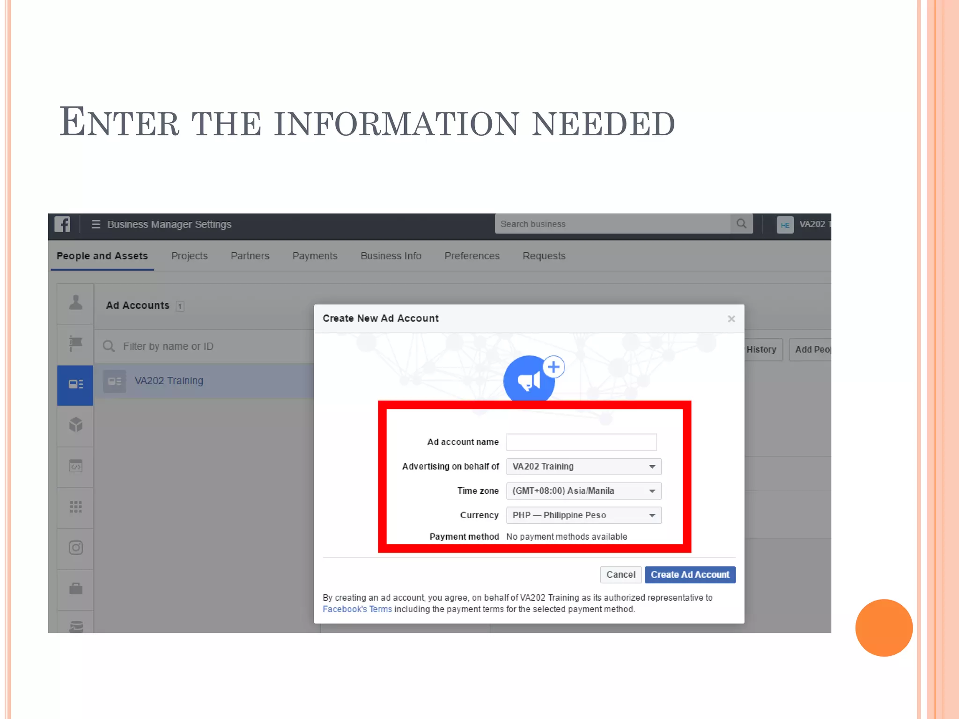Focus the Search business field

(612, 224)
